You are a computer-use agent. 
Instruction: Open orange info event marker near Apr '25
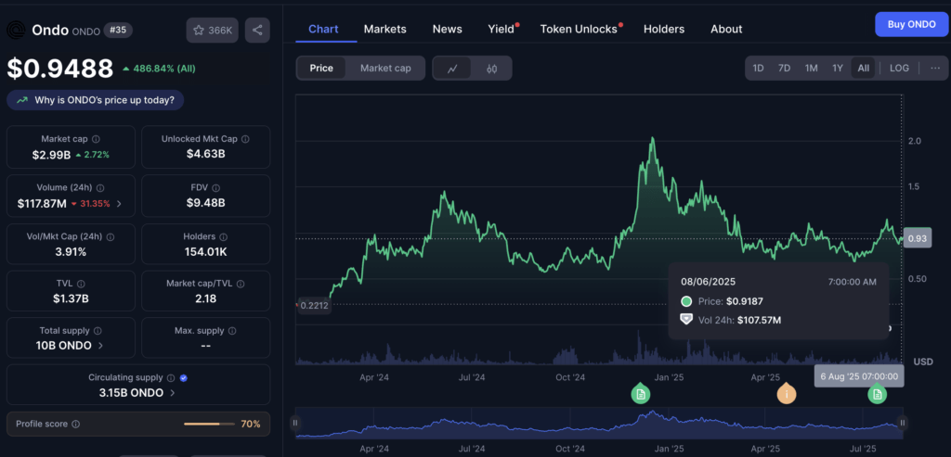point(787,394)
